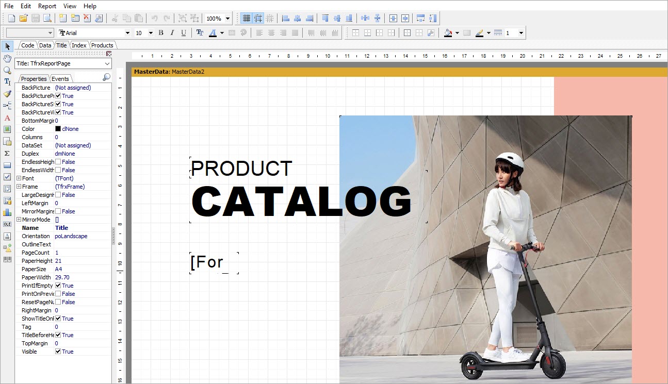Screen dimensions: 668x384
Task: Open the Report menu
Action: [x=47, y=6]
